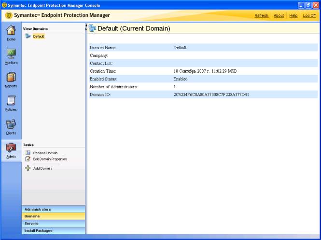Open the Reports section icon
This screenshot has height=240, width=321.
point(11,78)
